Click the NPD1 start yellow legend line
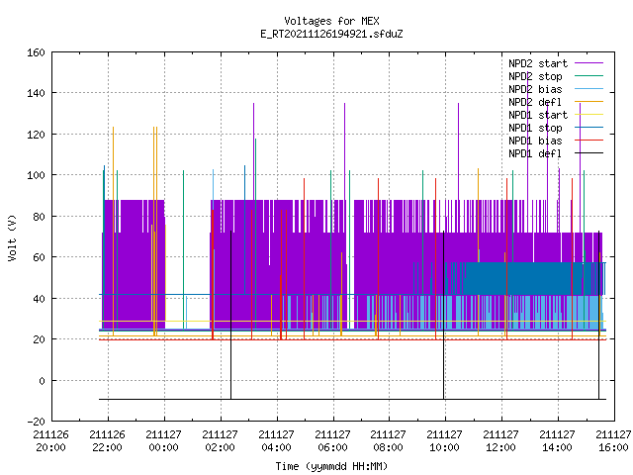The height and width of the screenshot is (475, 633). (x=588, y=115)
